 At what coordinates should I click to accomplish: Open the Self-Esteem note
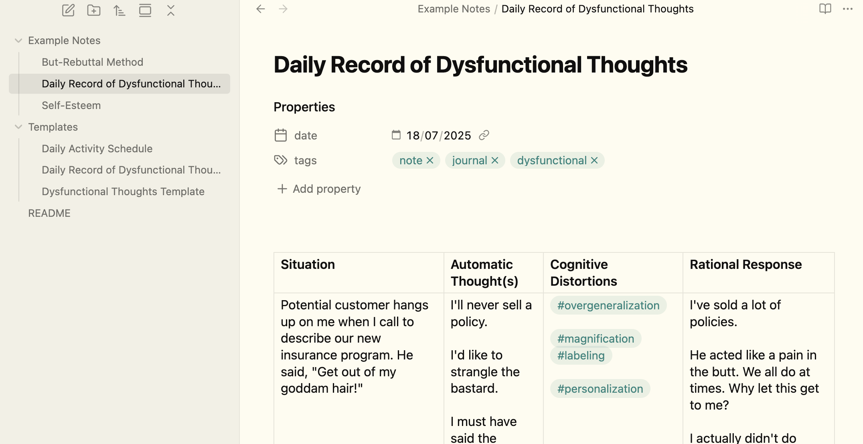pyautogui.click(x=71, y=105)
